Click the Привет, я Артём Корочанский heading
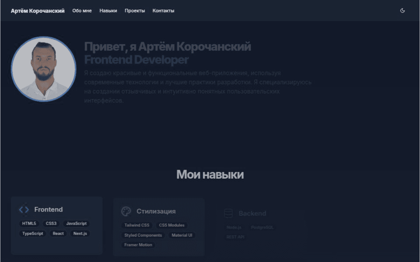This screenshot has width=420, height=262. [168, 47]
